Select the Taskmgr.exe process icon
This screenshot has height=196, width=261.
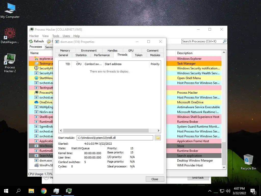(x=36, y=63)
